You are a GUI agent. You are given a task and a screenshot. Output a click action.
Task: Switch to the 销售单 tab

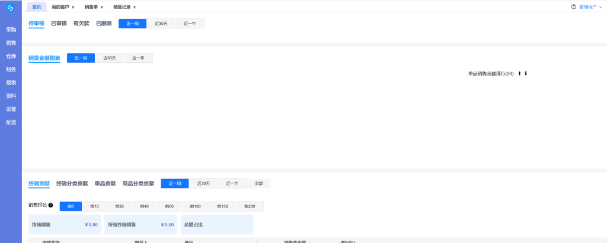[x=91, y=7]
